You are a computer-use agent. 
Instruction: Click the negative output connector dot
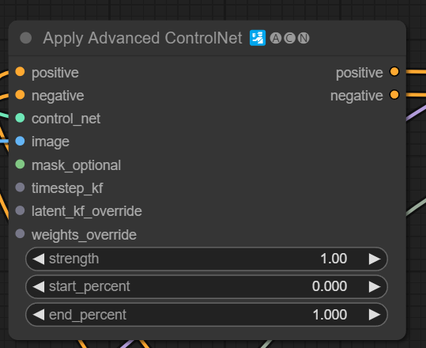point(394,95)
